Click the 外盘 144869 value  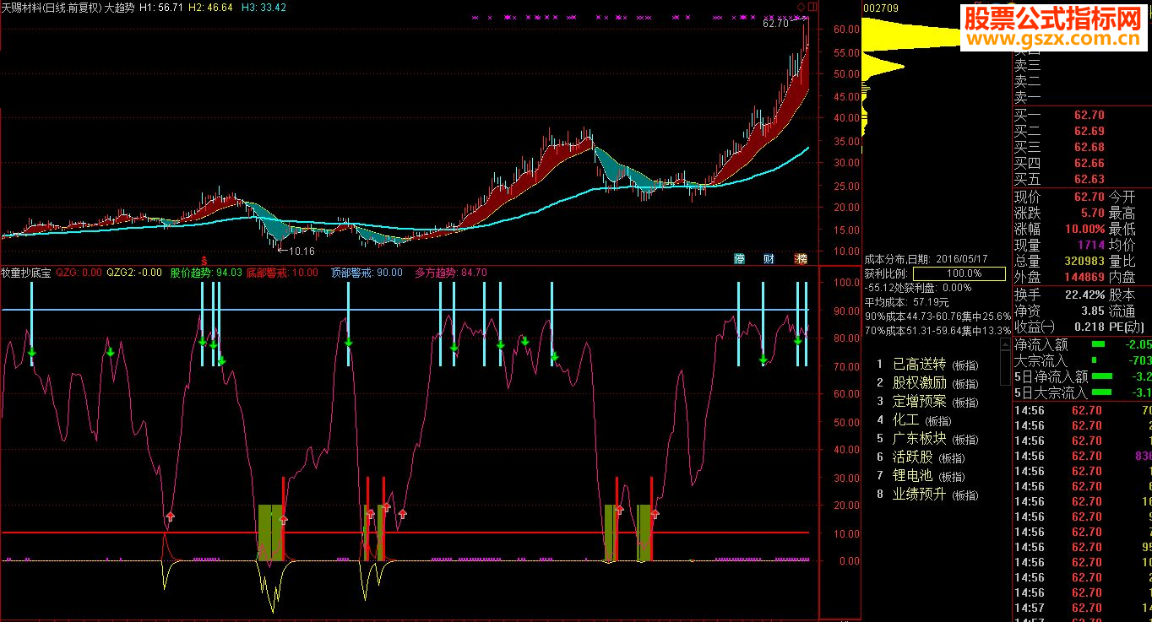(x=1084, y=277)
